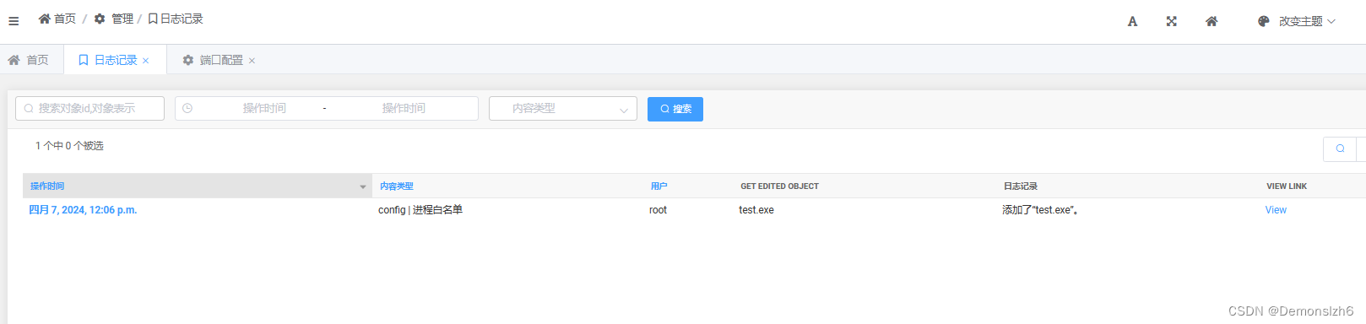Open the 四月 7, 2024, 12:06 p.m. entry
This screenshot has width=1366, height=324.
click(83, 210)
